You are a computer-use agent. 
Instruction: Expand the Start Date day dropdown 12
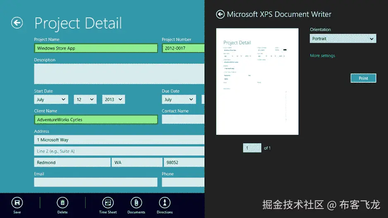pyautogui.click(x=85, y=99)
